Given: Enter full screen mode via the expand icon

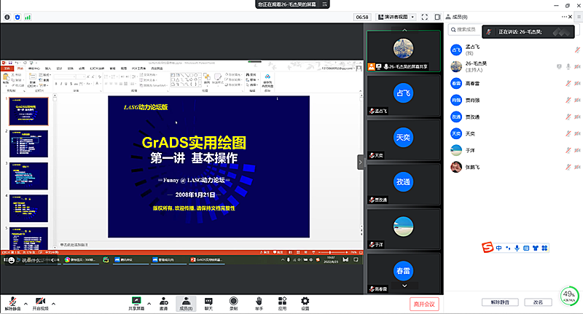Looking at the screenshot, I should click(x=425, y=17).
